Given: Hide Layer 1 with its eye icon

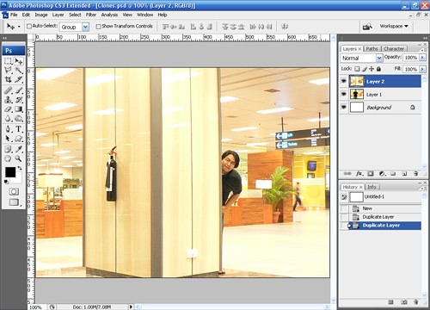Looking at the screenshot, I should (x=344, y=94).
